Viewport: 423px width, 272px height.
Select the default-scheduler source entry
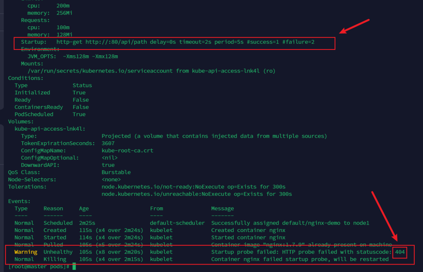pyautogui.click(x=177, y=223)
